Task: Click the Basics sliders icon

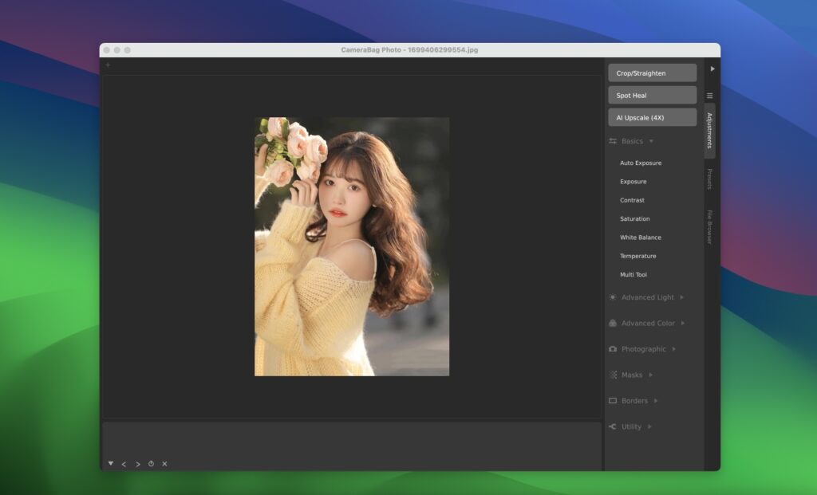Action: coord(613,141)
